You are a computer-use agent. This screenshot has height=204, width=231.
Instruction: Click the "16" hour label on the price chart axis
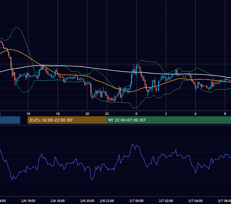pos(28,114)
